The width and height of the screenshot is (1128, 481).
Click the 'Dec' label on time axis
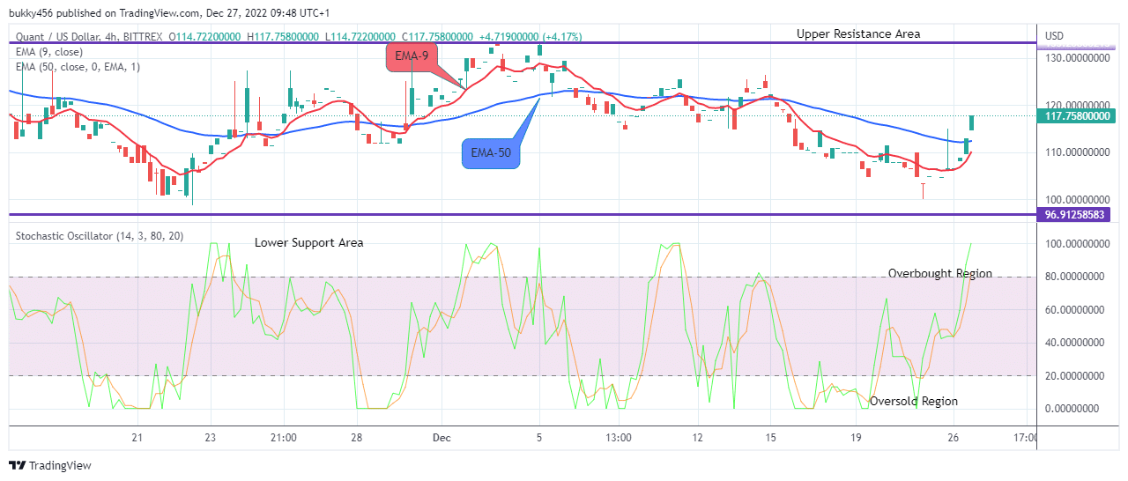[x=442, y=437]
